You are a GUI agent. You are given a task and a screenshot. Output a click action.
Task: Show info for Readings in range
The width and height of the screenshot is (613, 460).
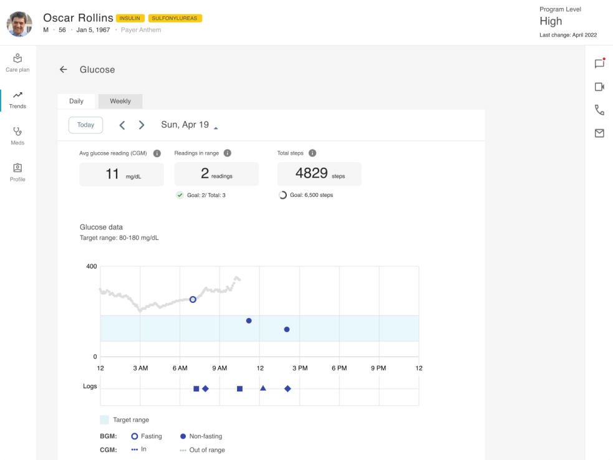[x=228, y=153]
